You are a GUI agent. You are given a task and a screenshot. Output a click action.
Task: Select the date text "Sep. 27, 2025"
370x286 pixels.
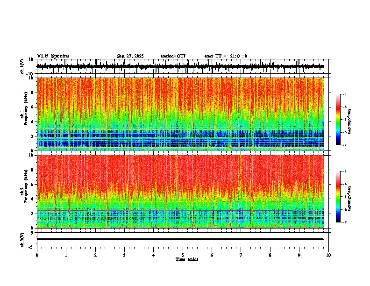click(x=130, y=56)
